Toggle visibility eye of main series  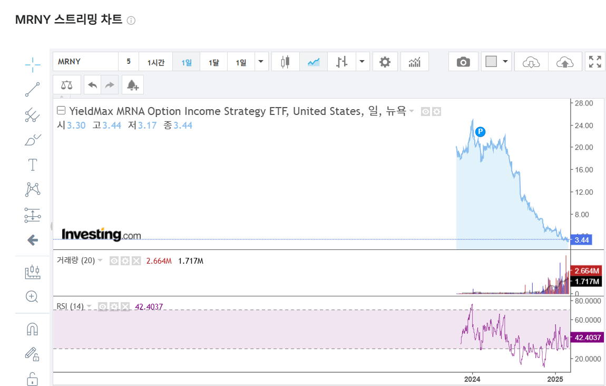(425, 112)
